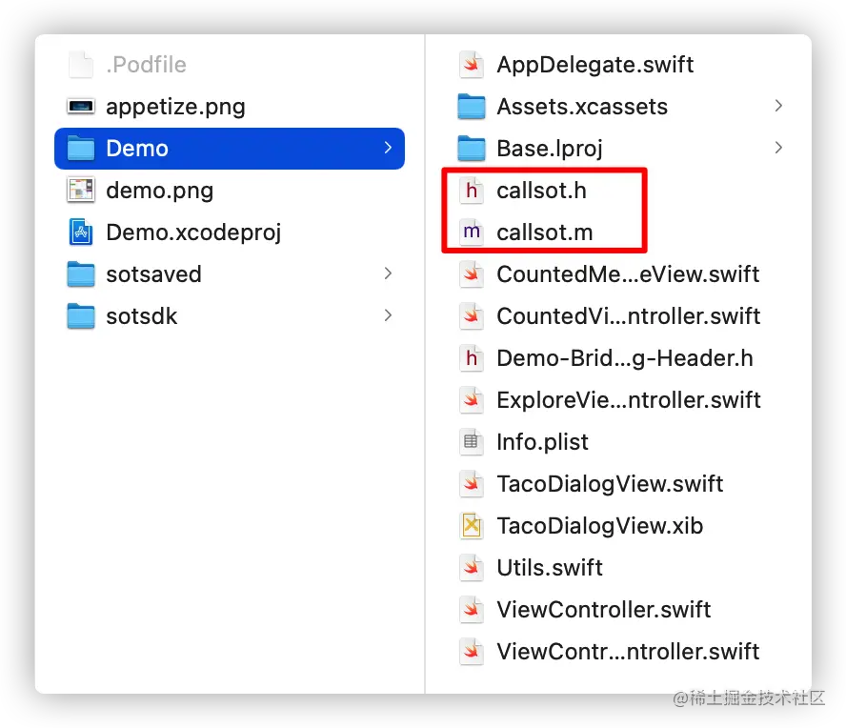Select the Utils.swift file name

tap(550, 568)
